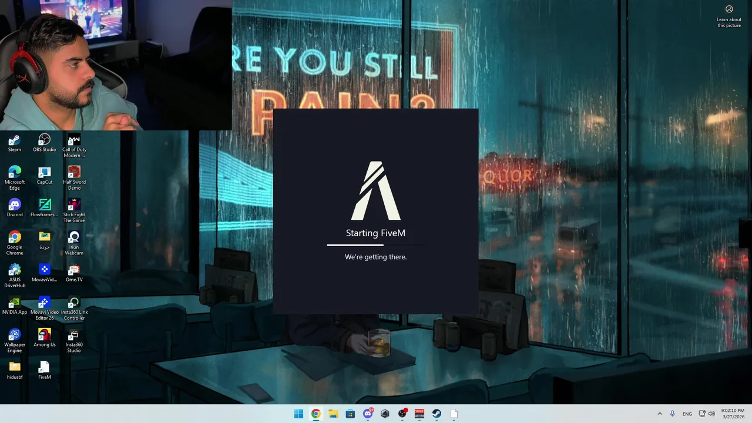Expand the hidden system tray icons
The width and height of the screenshot is (752, 423).
pos(659,414)
